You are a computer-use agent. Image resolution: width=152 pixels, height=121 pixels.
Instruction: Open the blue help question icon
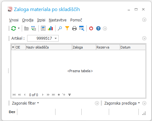pos(98,28)
